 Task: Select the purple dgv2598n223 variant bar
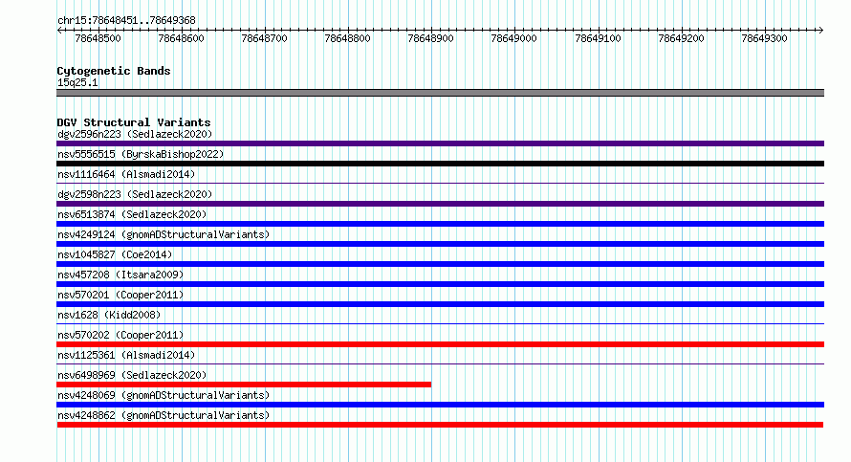(440, 204)
